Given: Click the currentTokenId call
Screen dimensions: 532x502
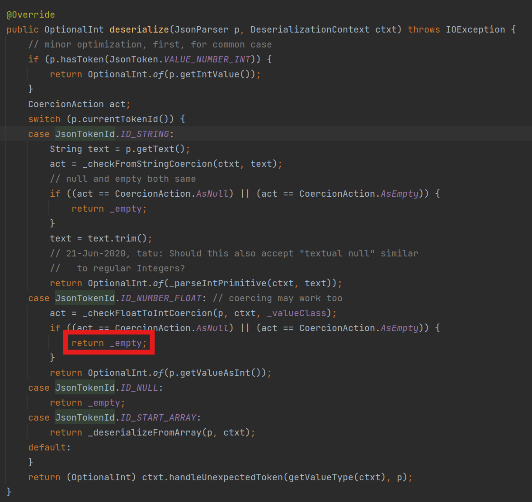Looking at the screenshot, I should click(120, 119).
